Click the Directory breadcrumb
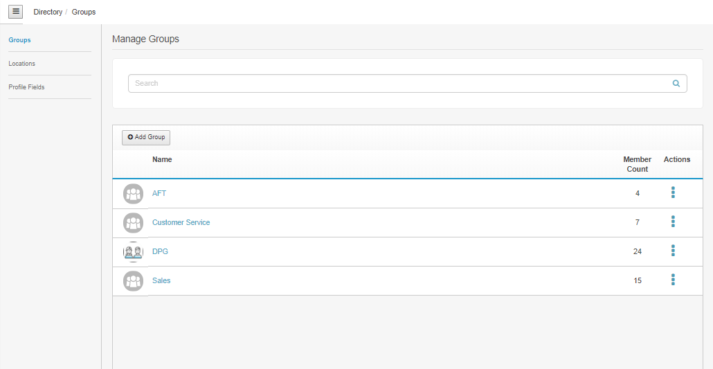The width and height of the screenshot is (713, 369). pyautogui.click(x=48, y=12)
